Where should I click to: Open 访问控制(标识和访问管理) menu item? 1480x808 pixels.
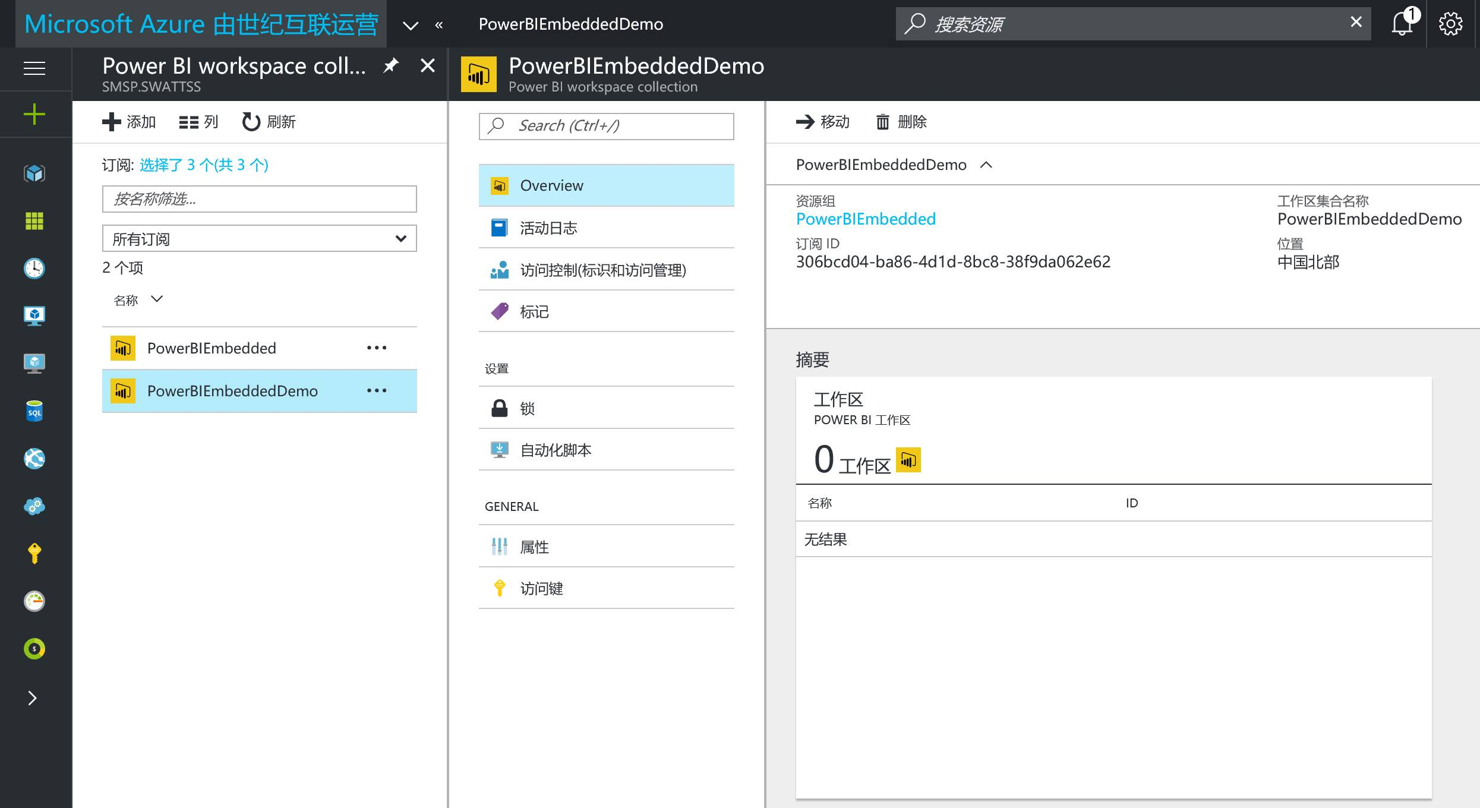(x=606, y=270)
